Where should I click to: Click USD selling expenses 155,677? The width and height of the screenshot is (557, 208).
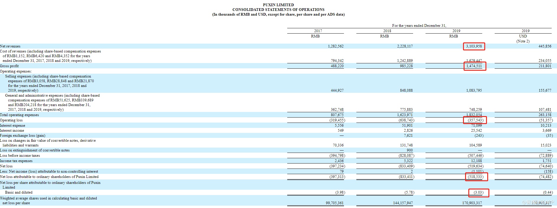545,90
